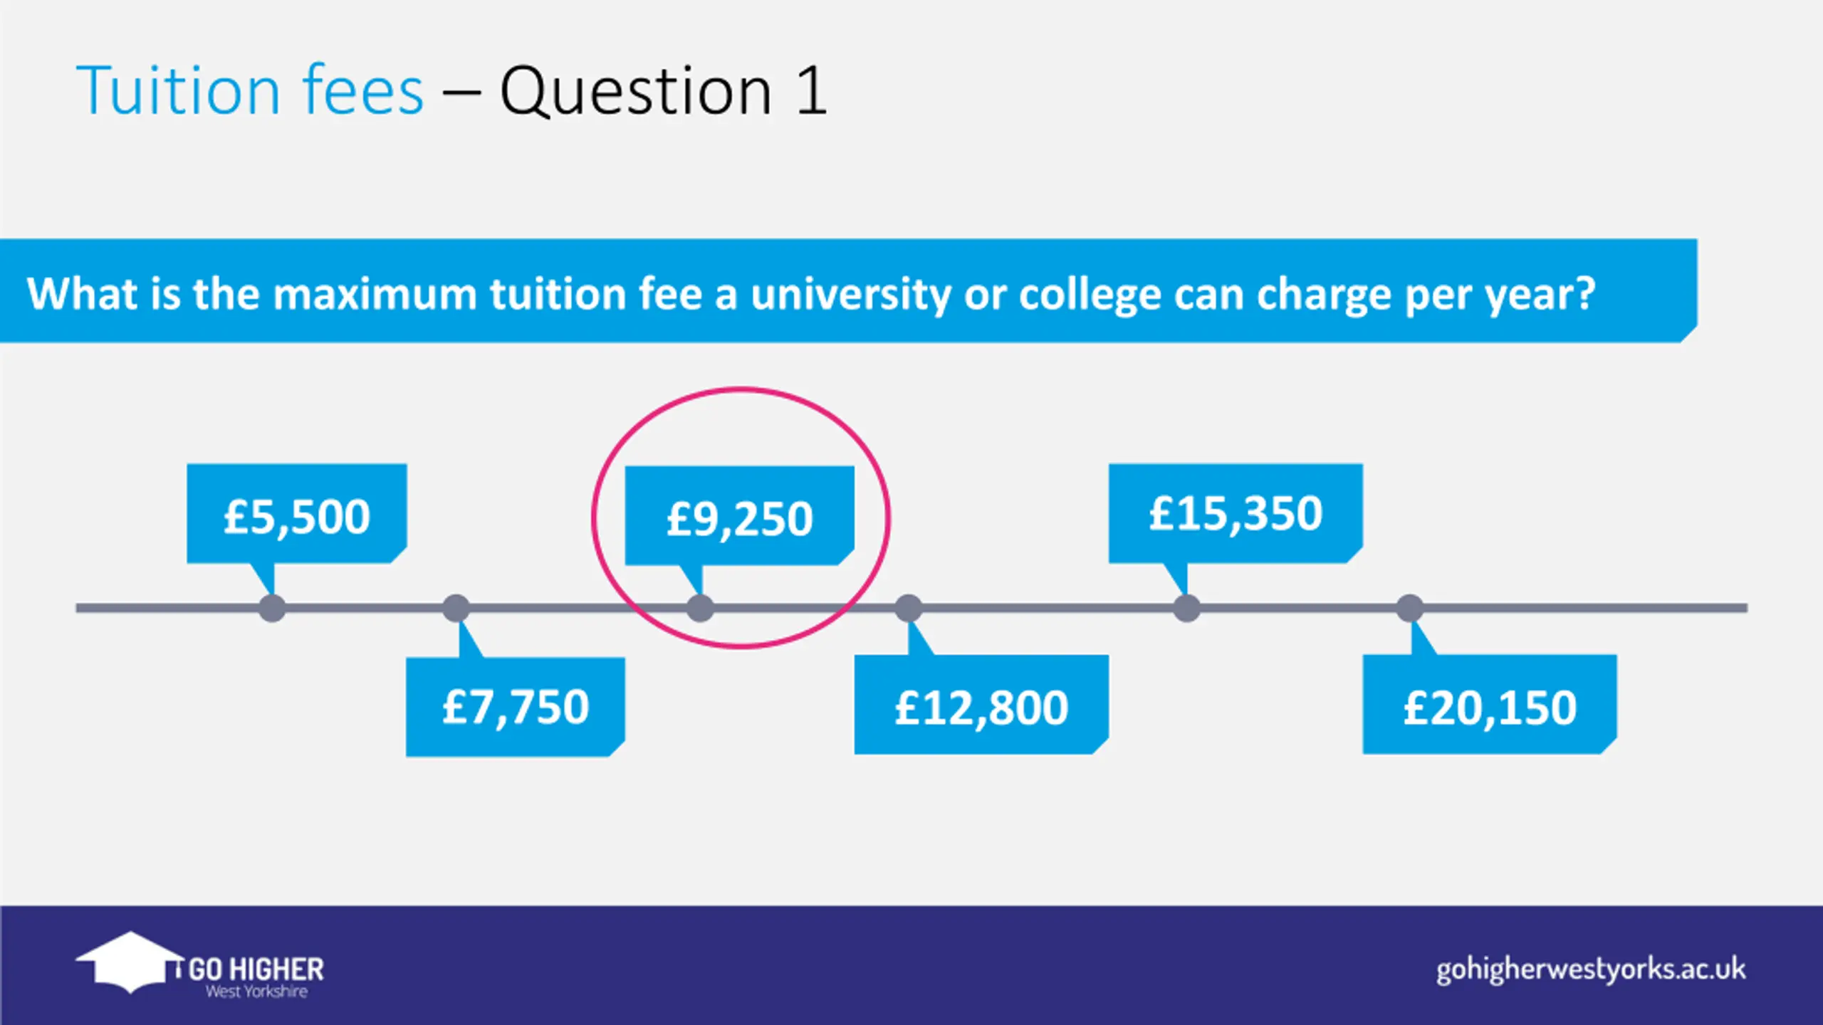The height and width of the screenshot is (1025, 1823).
Task: Click the timeline dot inside the pink circle
Action: (700, 609)
